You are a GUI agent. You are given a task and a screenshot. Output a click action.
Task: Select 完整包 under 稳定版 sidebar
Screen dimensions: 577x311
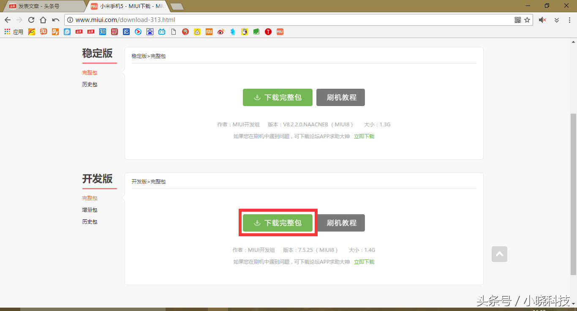(x=90, y=73)
